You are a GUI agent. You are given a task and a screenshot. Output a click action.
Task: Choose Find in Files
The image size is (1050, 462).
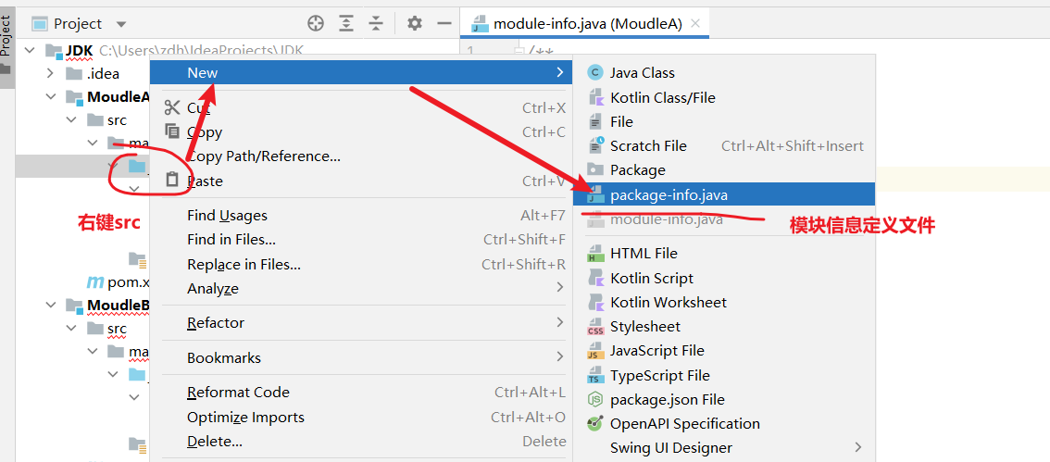pos(361,239)
